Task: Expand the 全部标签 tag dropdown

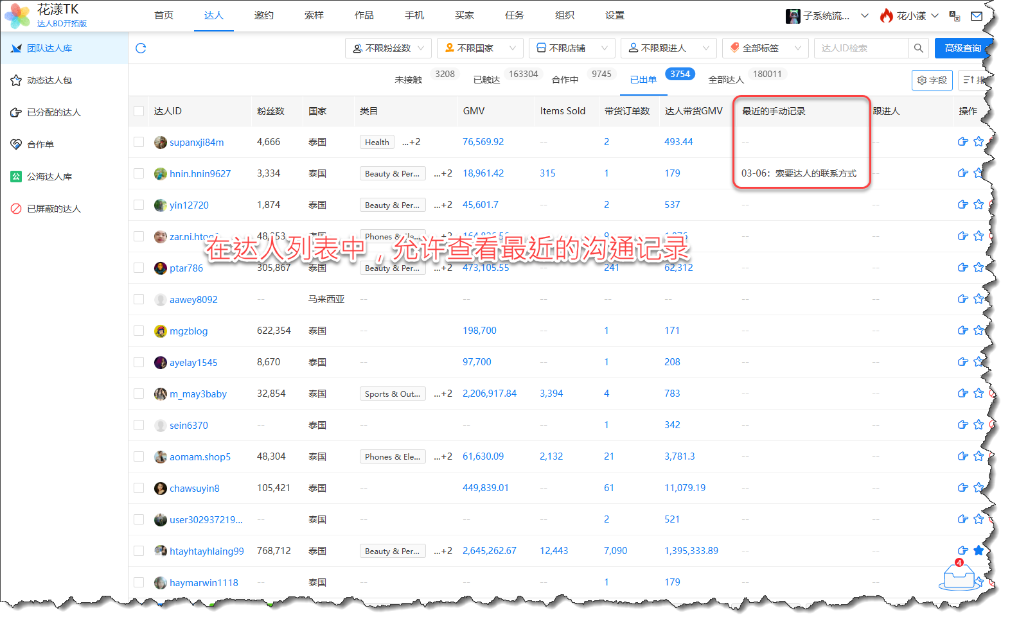Action: (x=765, y=48)
